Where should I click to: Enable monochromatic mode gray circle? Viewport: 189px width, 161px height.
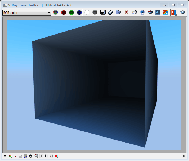tap(95, 12)
